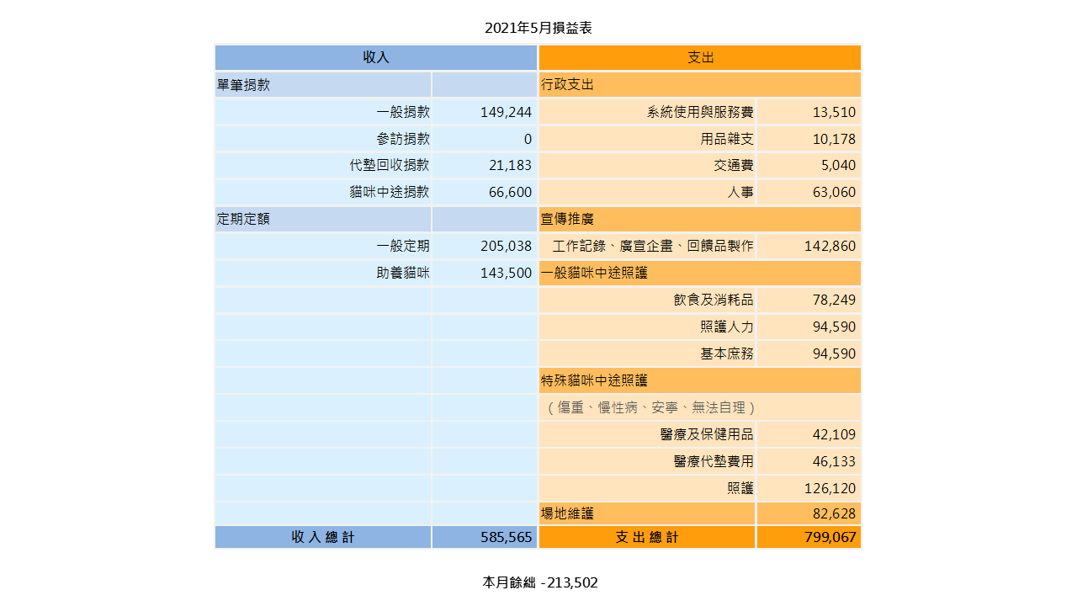
Task: Click the 人事 row label
Action: 740,192
